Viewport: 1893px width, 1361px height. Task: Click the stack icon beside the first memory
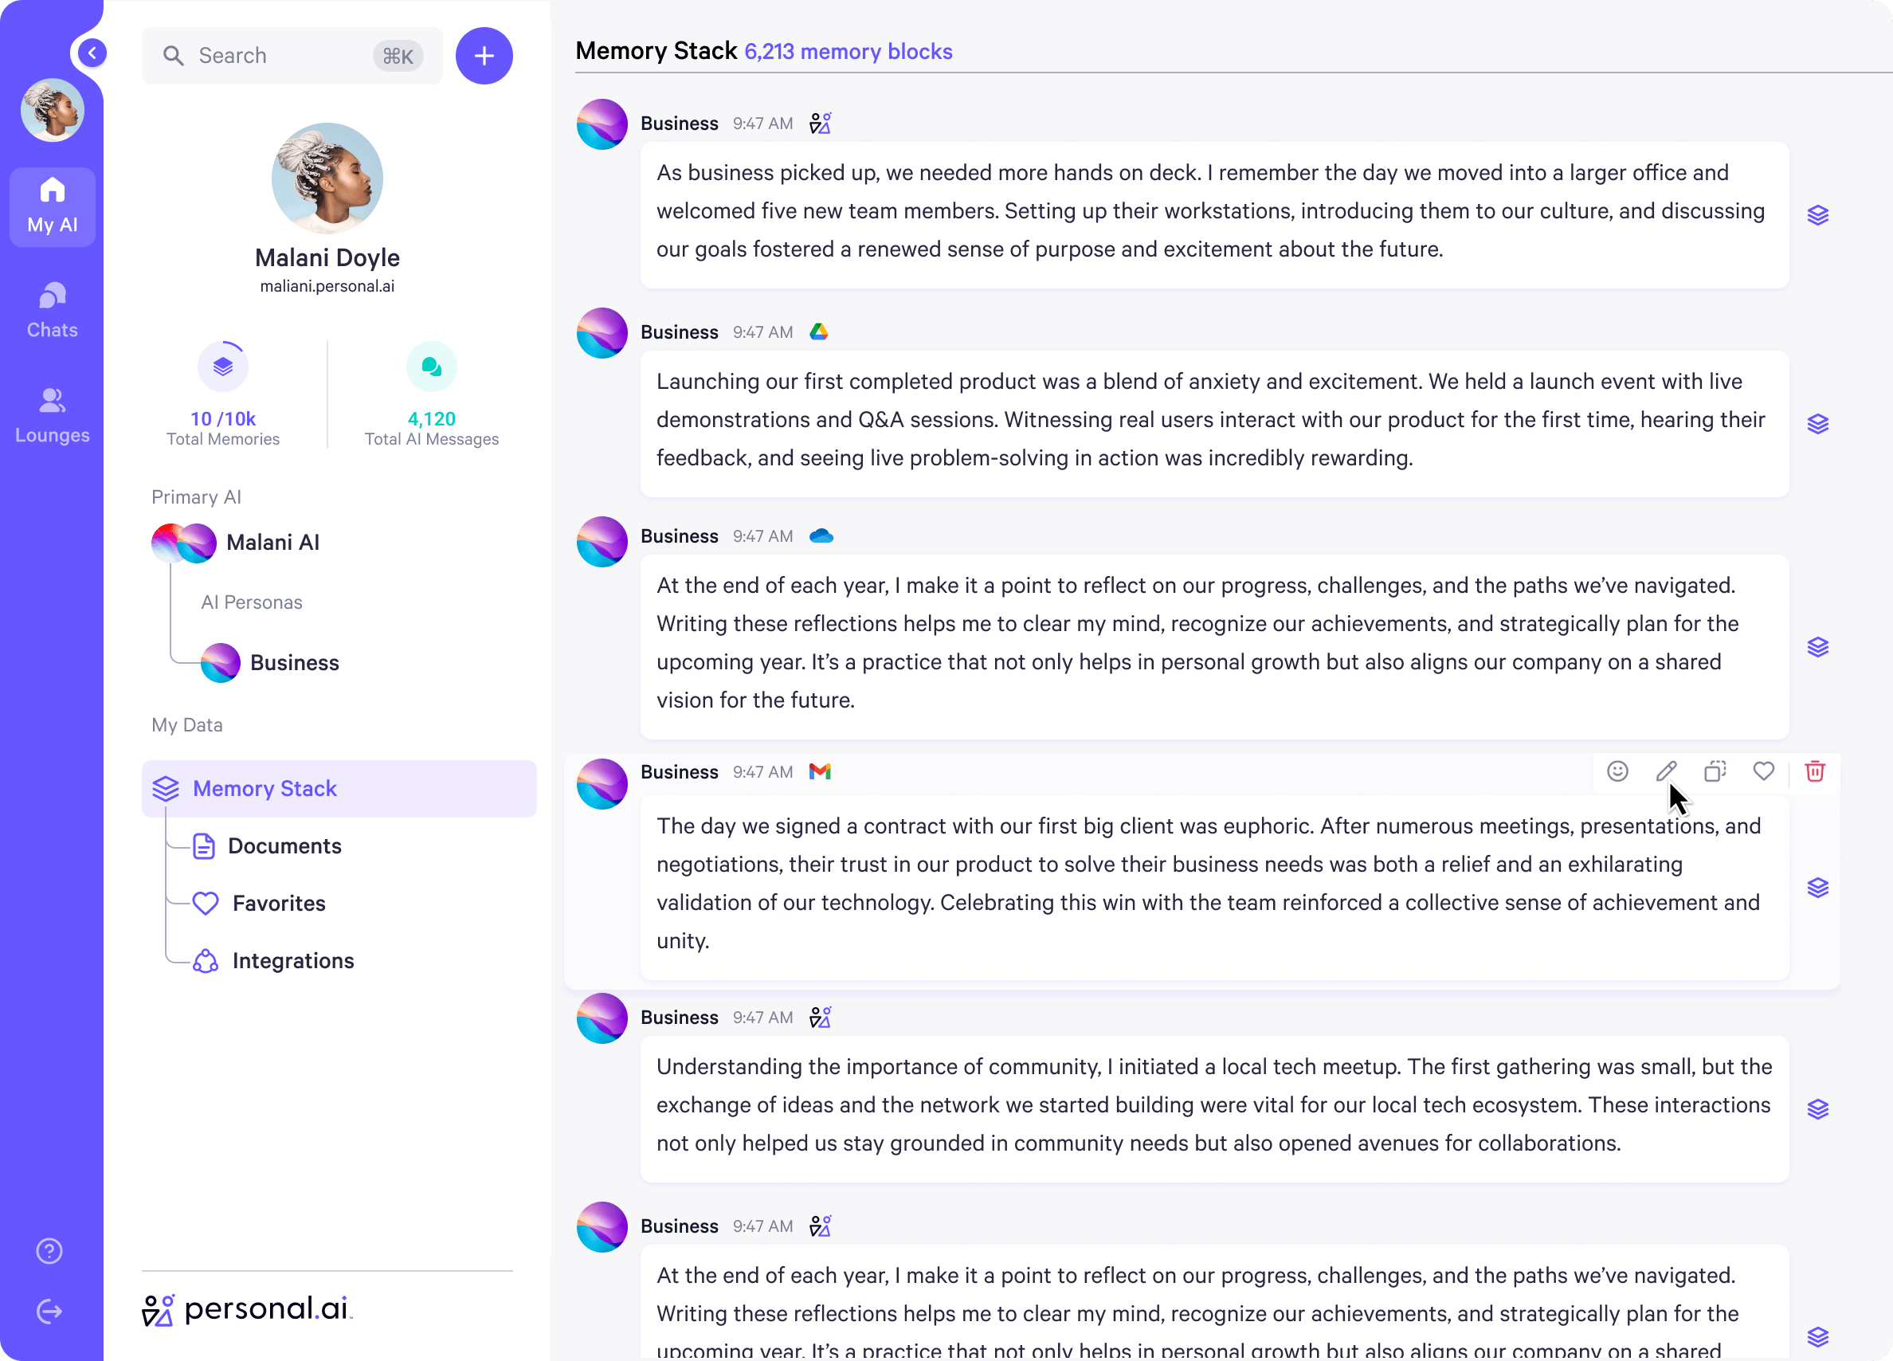[1817, 215]
